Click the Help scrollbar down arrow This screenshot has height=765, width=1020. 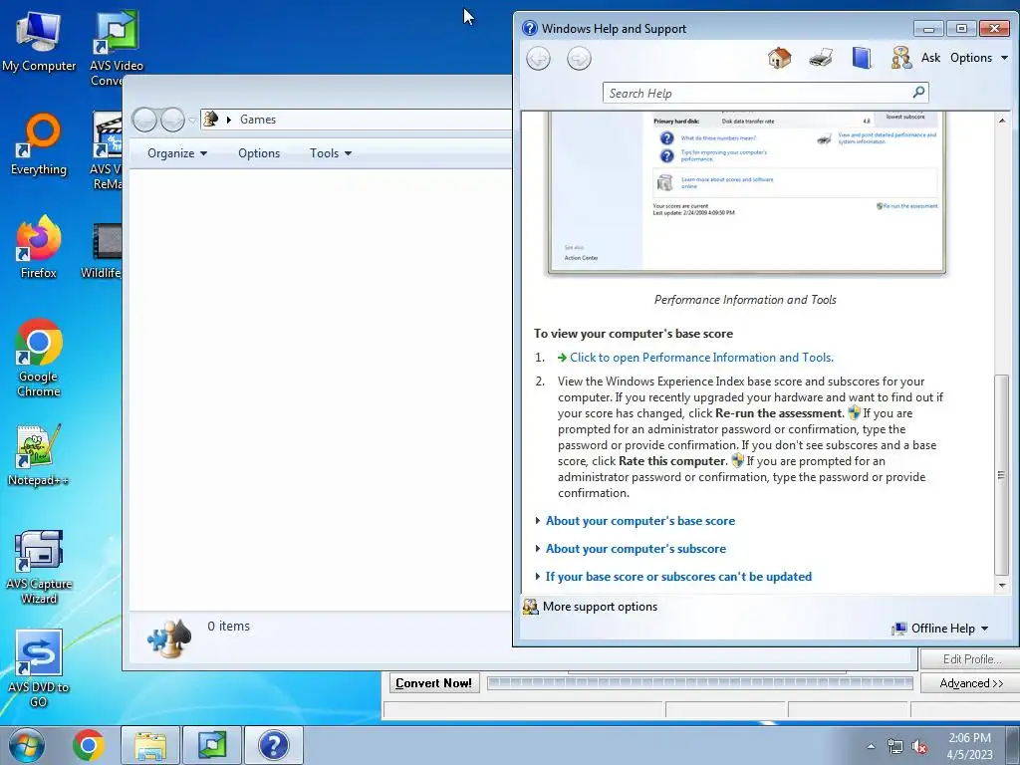[1002, 586]
